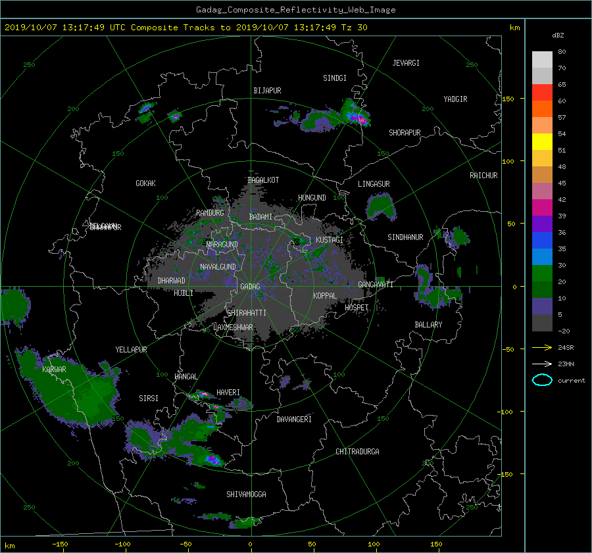Click the green echo patch near Lingasur

(381, 207)
